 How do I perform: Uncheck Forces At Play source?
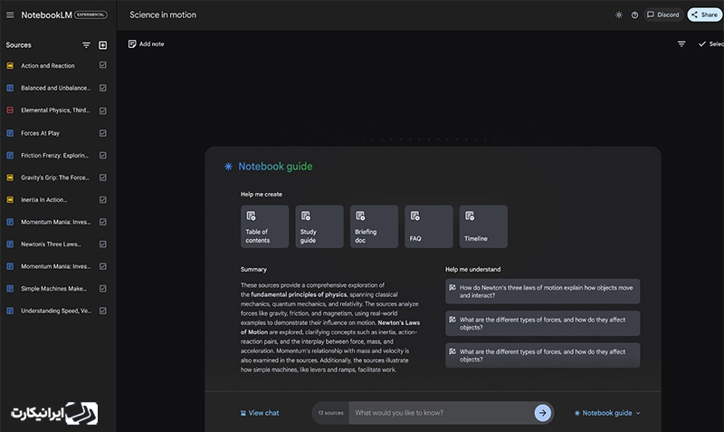click(103, 133)
